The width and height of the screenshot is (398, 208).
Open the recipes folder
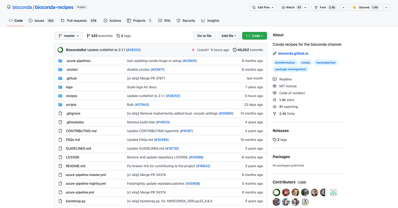pos(72,96)
